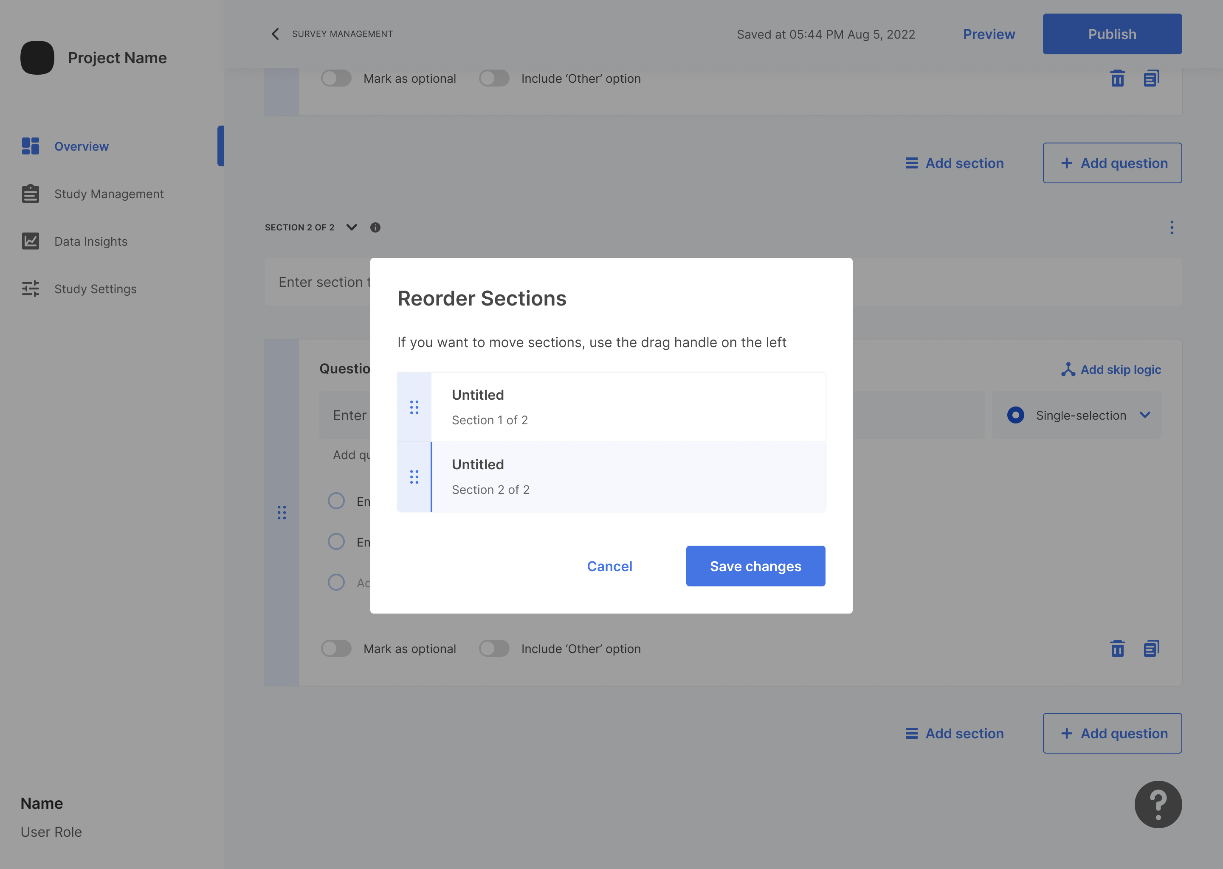Click the info icon next to Section 2 of 2
Image resolution: width=1223 pixels, height=869 pixels.
pos(375,227)
